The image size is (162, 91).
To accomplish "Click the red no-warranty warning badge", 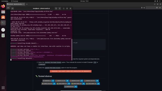I will click(71, 71).
